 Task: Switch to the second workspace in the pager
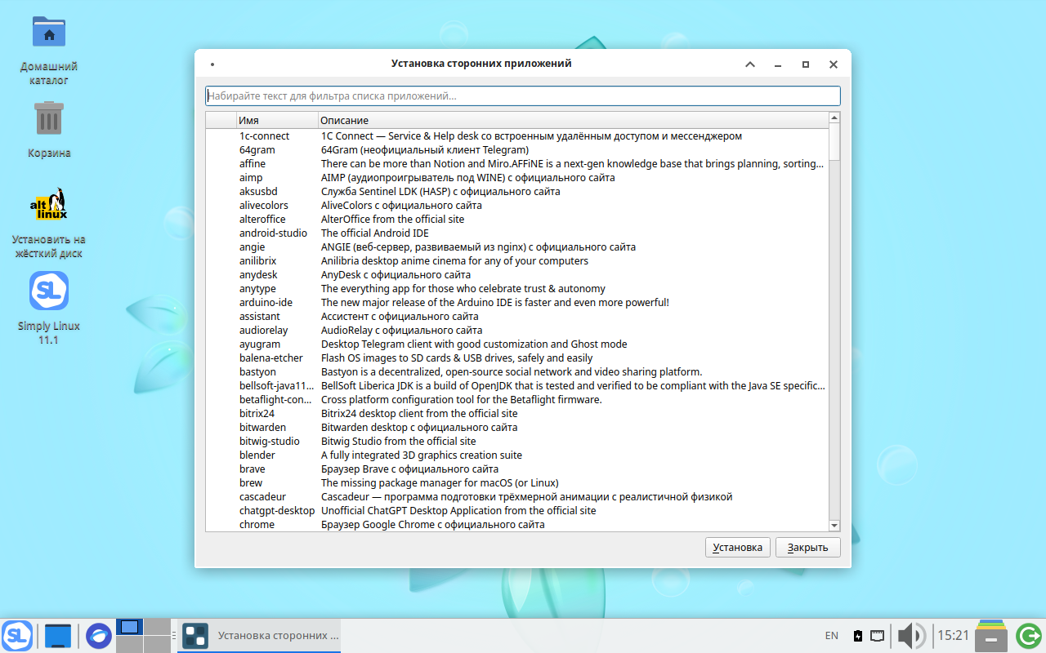[x=157, y=627]
